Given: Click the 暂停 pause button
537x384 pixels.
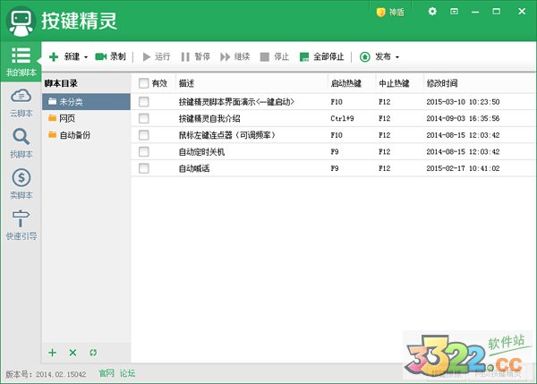Looking at the screenshot, I should click(x=195, y=56).
